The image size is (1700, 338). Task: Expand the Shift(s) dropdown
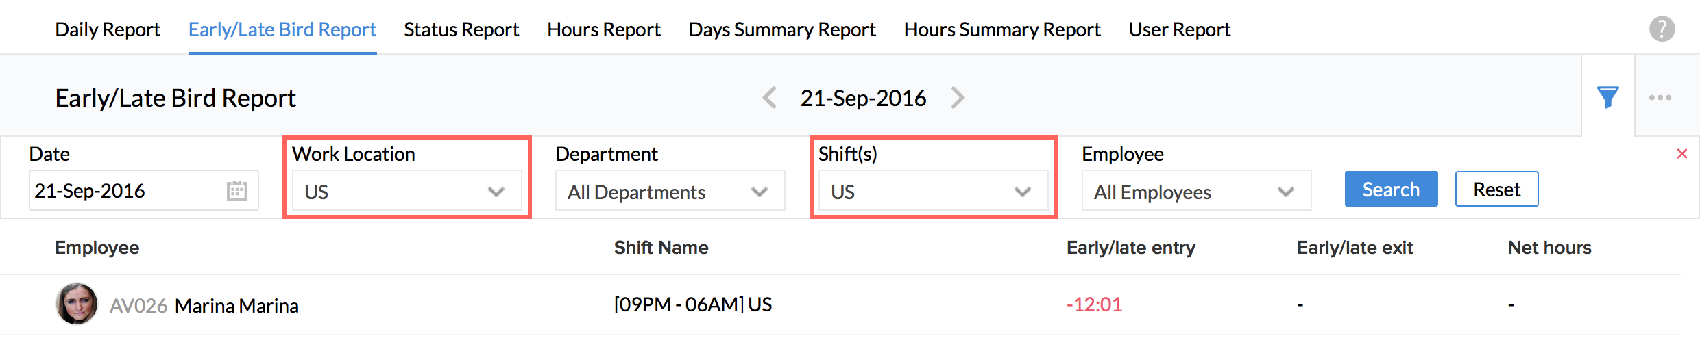point(933,192)
